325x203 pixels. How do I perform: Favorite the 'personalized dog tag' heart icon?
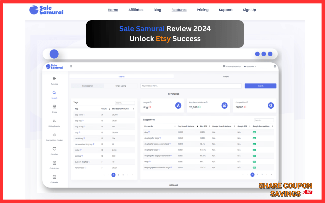pos(93,144)
